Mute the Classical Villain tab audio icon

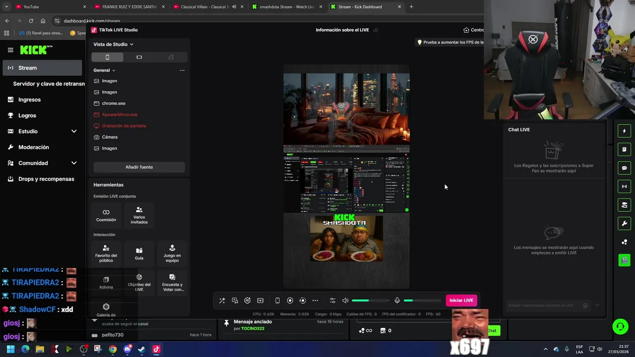click(x=234, y=7)
